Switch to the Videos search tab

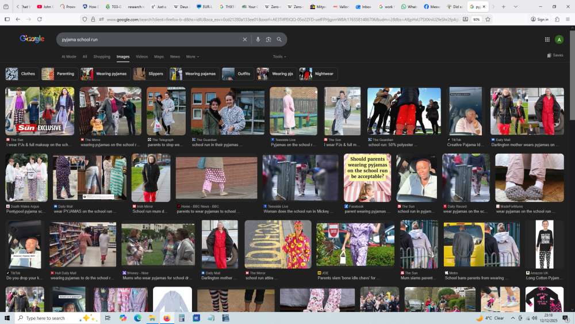(x=141, y=57)
